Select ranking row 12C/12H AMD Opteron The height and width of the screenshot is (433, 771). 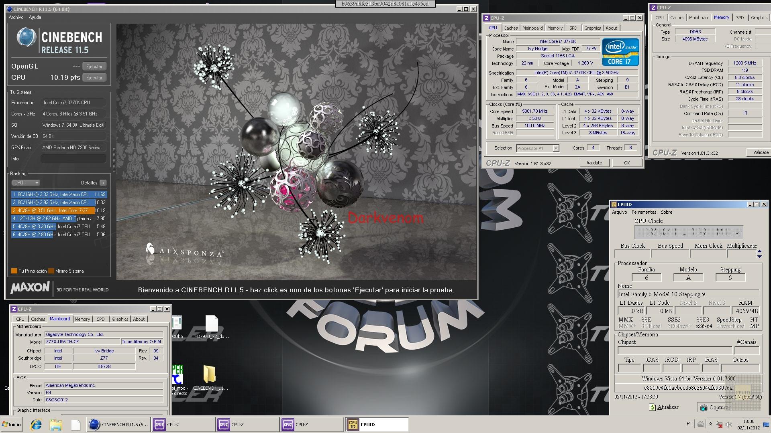[59, 219]
